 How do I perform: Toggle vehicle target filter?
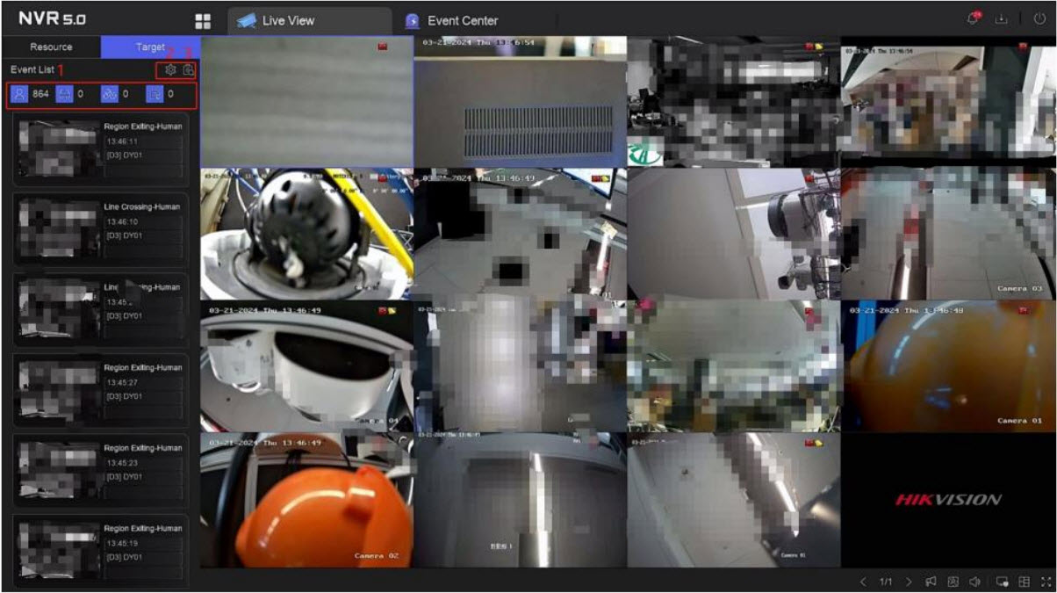point(64,94)
